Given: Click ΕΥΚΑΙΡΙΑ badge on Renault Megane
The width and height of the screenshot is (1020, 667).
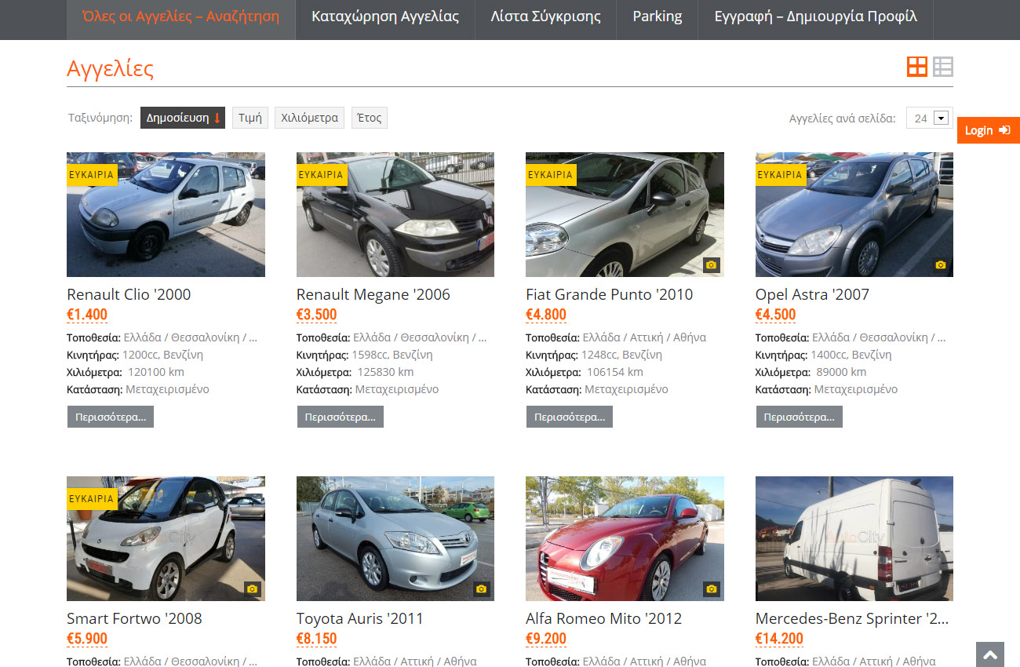Looking at the screenshot, I should click(322, 174).
